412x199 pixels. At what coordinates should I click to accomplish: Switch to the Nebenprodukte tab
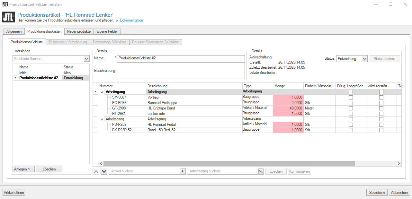tap(79, 31)
